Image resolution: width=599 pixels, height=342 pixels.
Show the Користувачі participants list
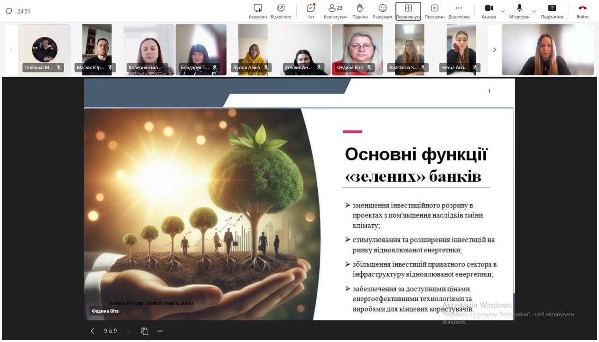coord(335,11)
